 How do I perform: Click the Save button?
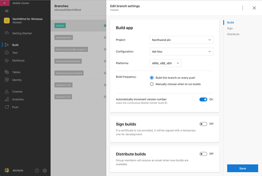coord(242,168)
